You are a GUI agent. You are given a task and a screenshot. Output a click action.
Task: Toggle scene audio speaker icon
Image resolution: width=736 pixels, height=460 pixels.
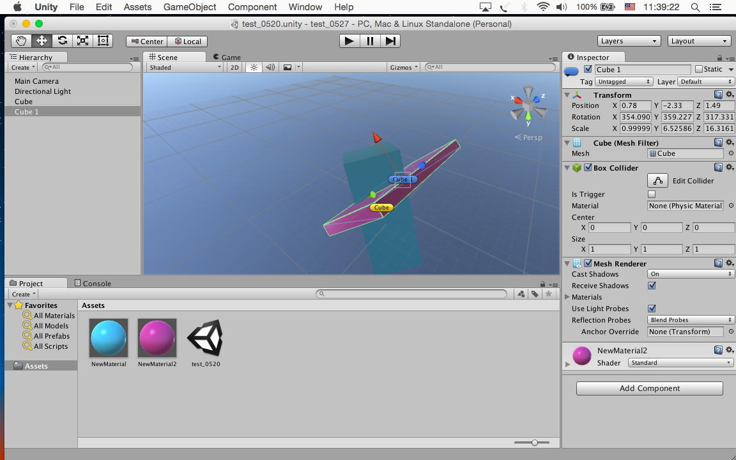tap(270, 68)
